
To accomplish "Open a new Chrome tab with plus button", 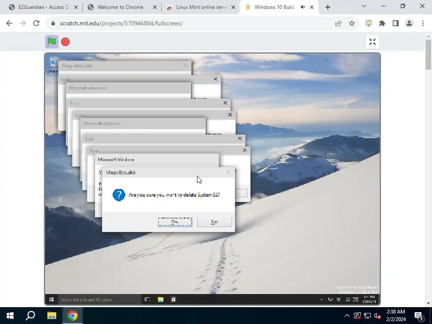I will coord(327,7).
